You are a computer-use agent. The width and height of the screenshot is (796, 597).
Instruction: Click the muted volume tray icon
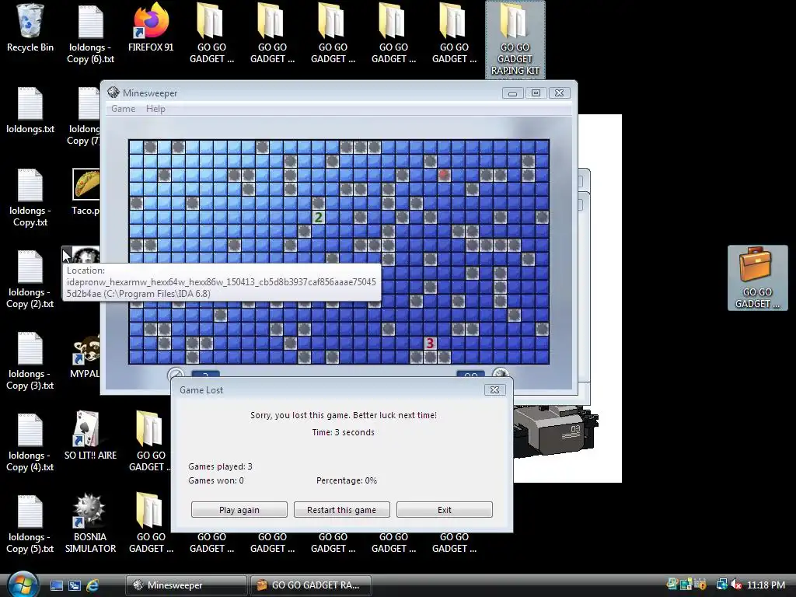[736, 585]
